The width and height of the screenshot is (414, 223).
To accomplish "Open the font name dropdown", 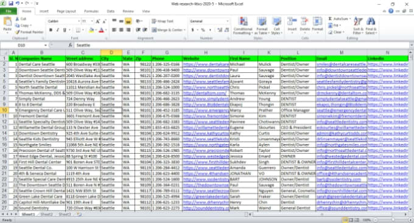I will [79, 21].
